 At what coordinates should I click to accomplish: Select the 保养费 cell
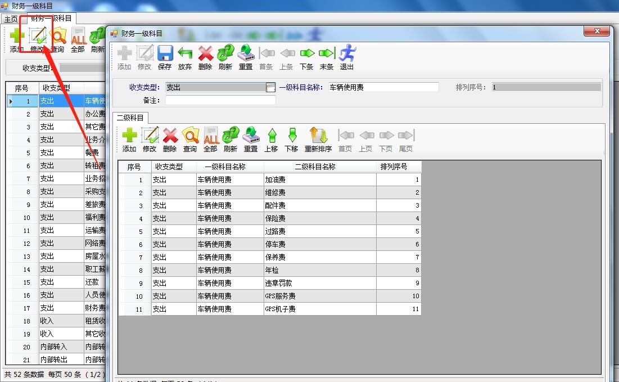coord(320,257)
